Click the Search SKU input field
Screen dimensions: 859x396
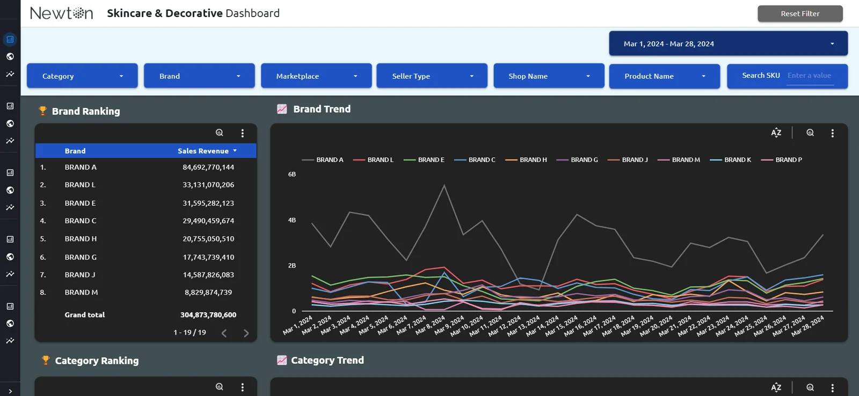pyautogui.click(x=810, y=76)
